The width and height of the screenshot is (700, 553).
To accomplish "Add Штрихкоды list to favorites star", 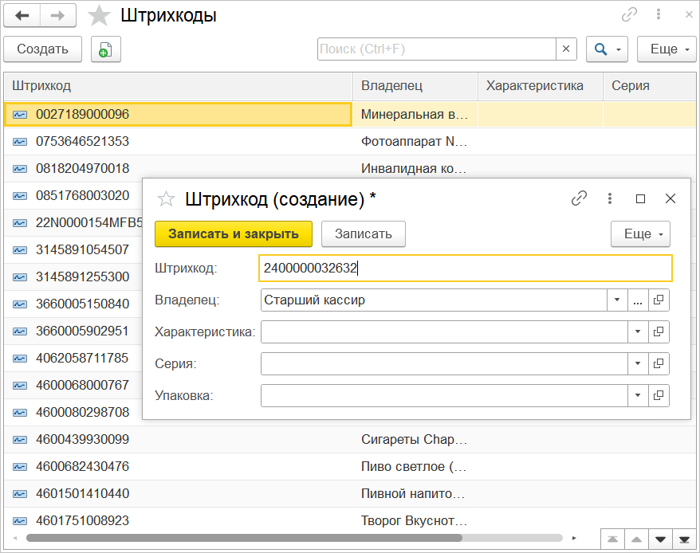I will pos(99,16).
